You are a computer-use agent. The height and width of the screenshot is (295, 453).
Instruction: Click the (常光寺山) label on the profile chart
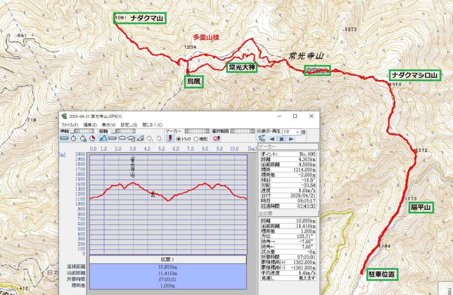pos(133,167)
